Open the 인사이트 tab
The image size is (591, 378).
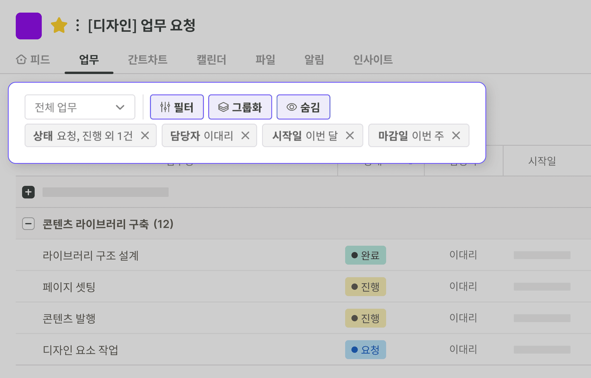[x=373, y=60]
